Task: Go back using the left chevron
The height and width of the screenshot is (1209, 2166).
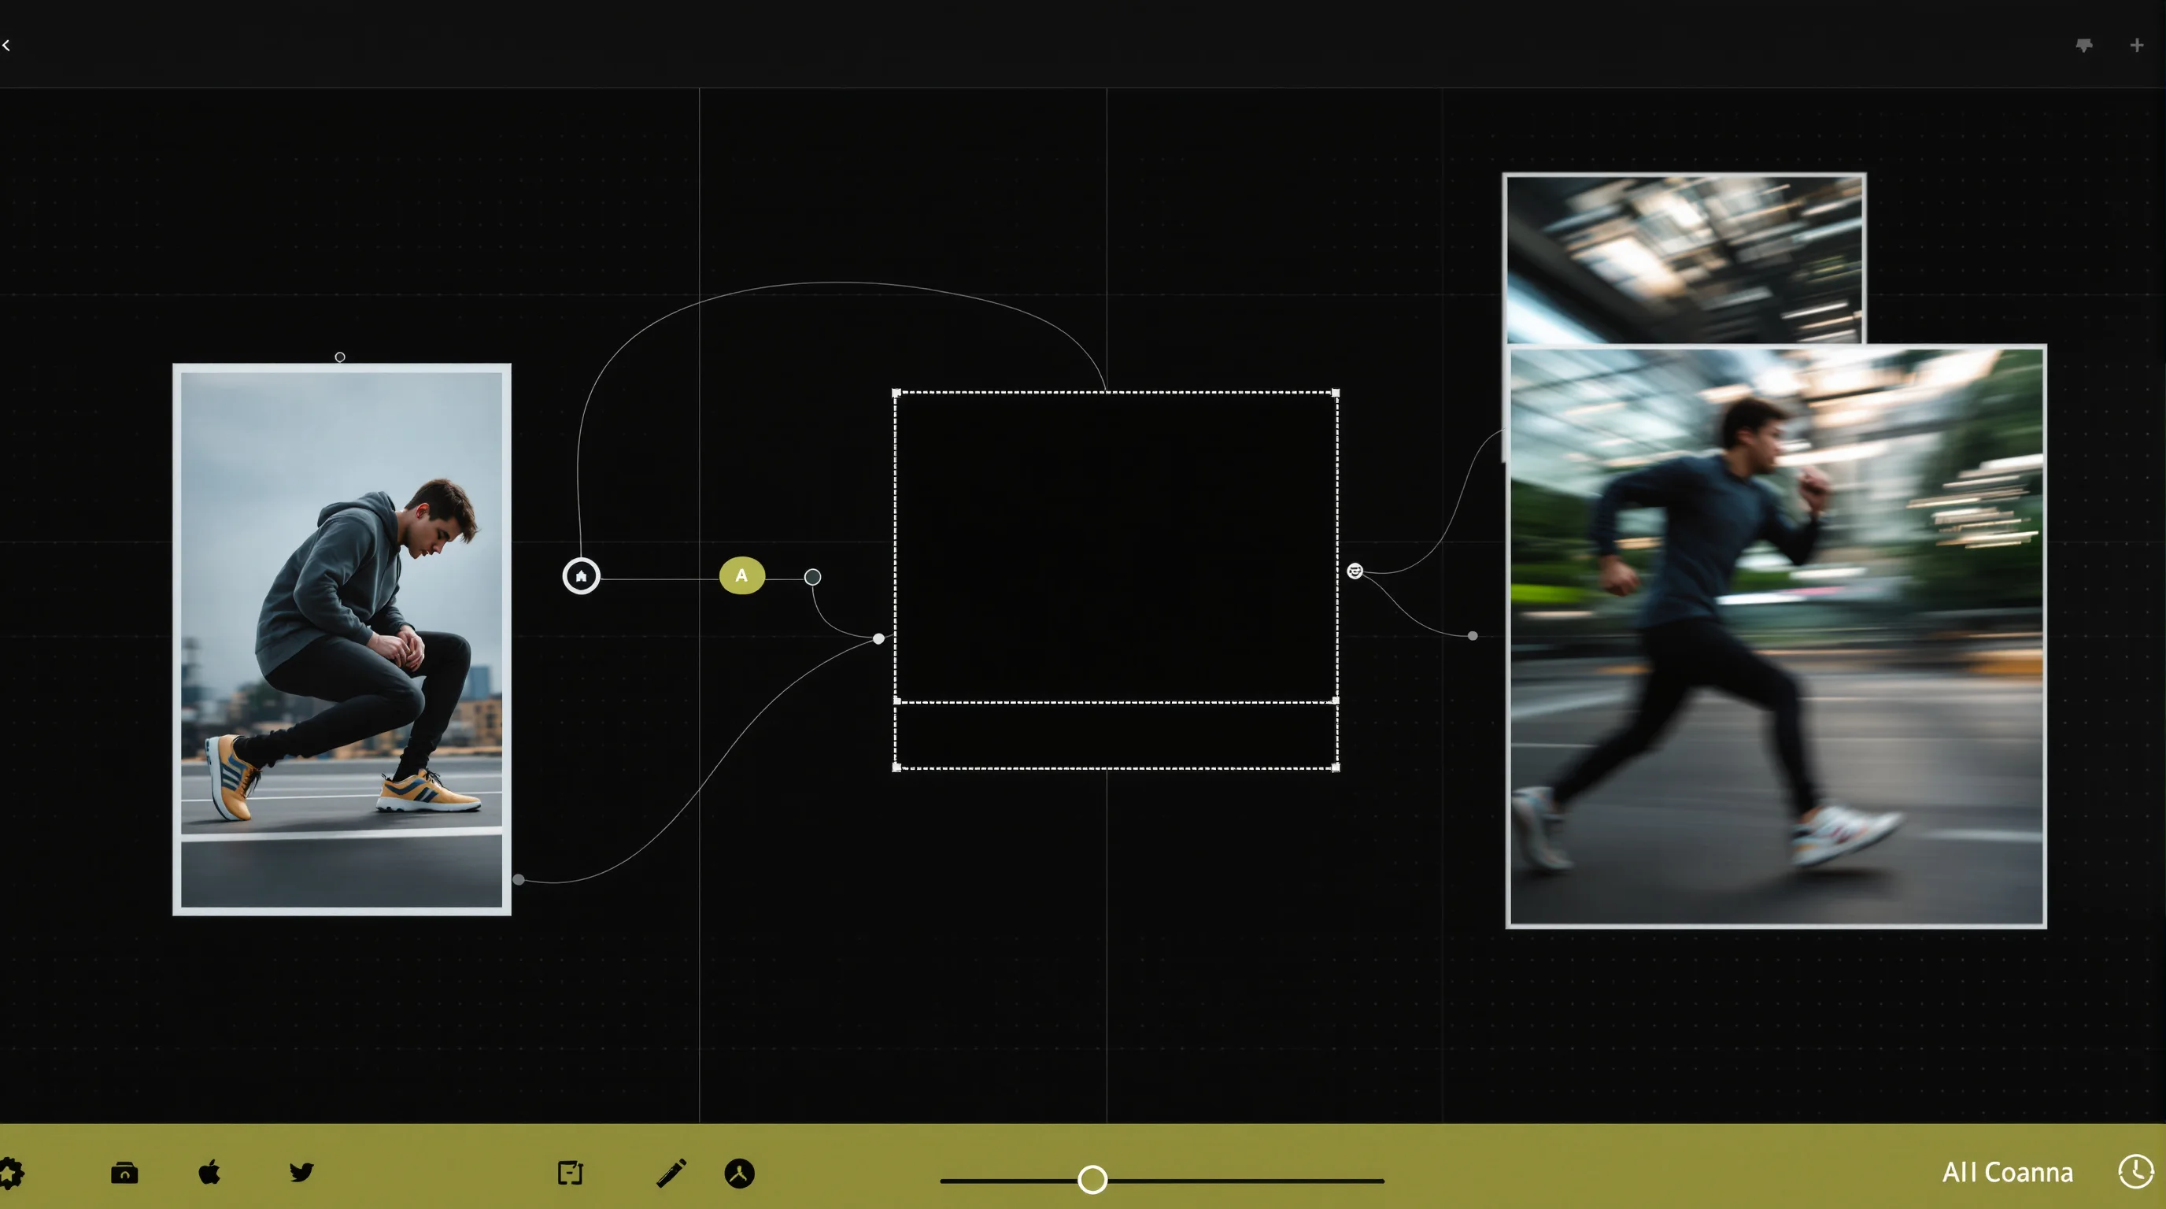Action: (x=6, y=46)
